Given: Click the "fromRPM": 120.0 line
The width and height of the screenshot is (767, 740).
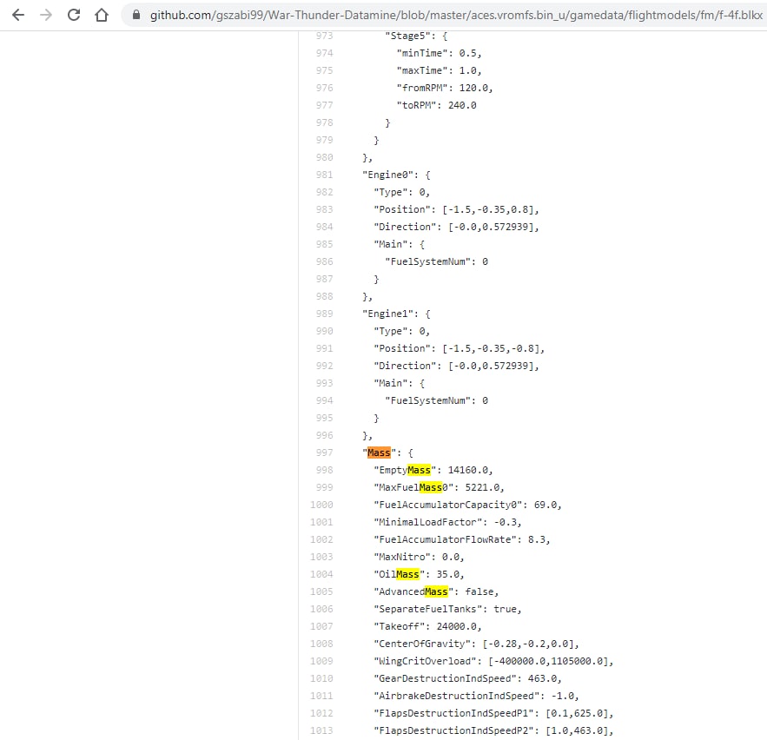Looking at the screenshot, I should pos(445,88).
